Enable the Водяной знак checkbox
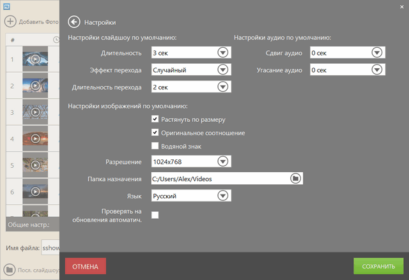The width and height of the screenshot is (409, 280). coord(155,145)
